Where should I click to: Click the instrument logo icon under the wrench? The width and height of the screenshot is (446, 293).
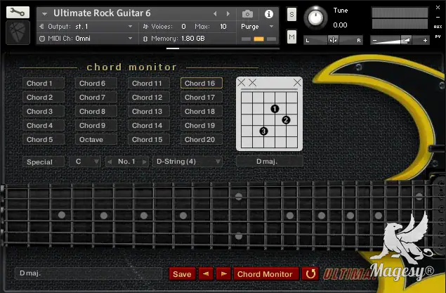point(18,32)
